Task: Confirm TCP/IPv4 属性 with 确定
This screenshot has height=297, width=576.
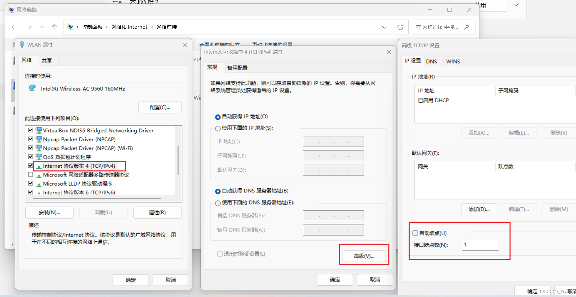Action: (335, 280)
